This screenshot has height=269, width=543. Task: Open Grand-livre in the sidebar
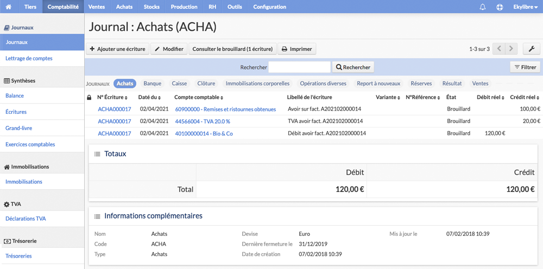click(42, 128)
